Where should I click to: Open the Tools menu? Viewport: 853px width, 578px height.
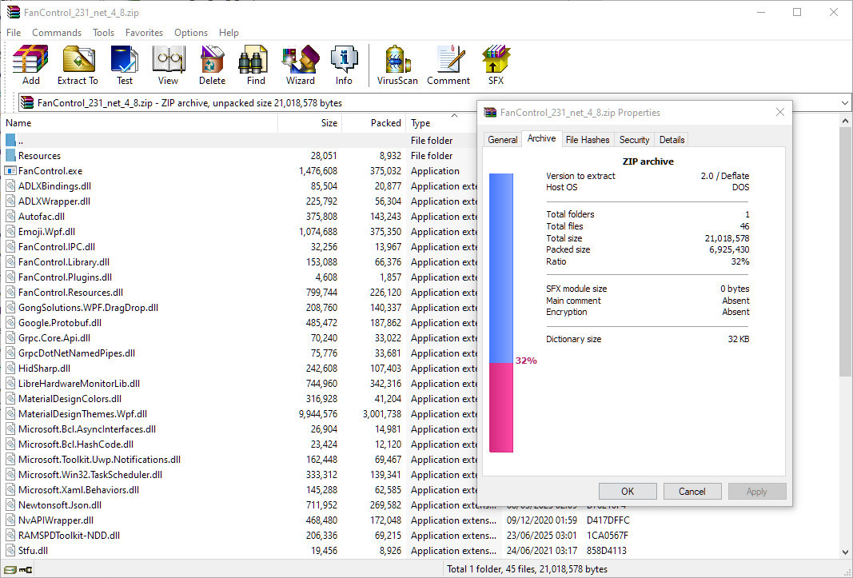(x=103, y=33)
